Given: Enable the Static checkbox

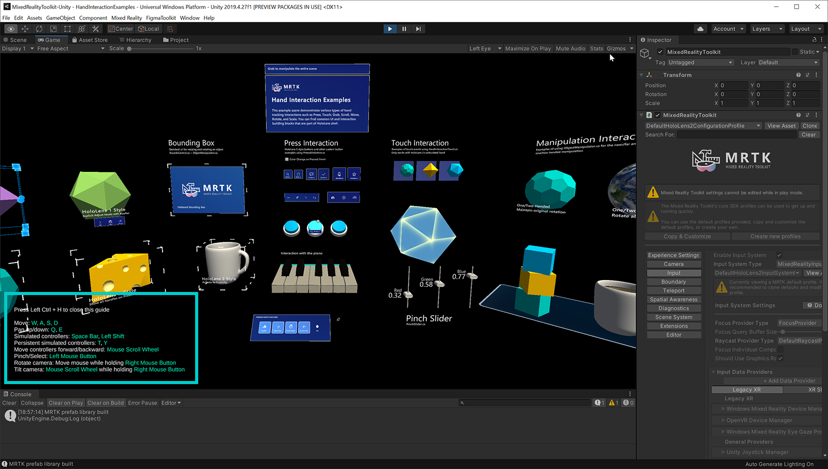Looking at the screenshot, I should [795, 52].
